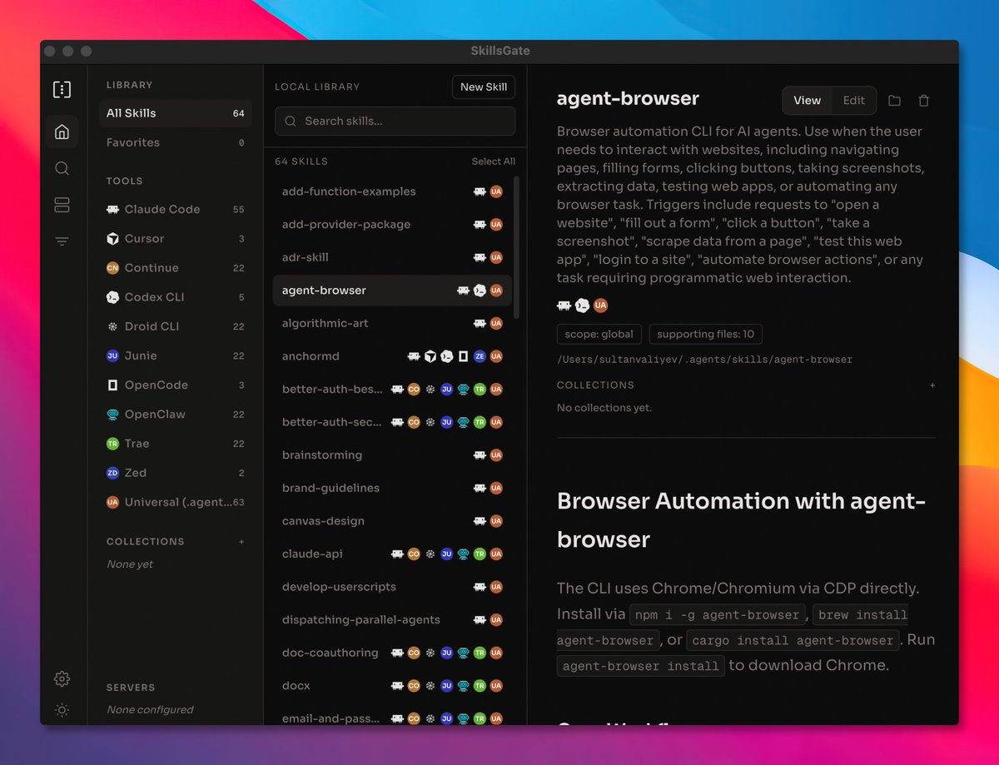The image size is (999, 765).
Task: Focus the Search skills input
Action: (395, 122)
